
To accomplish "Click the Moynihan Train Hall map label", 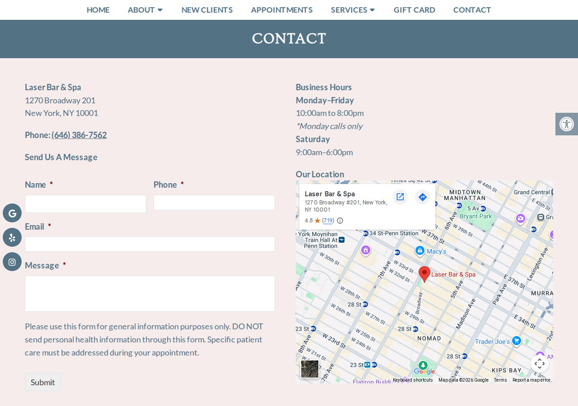I will coord(318,240).
